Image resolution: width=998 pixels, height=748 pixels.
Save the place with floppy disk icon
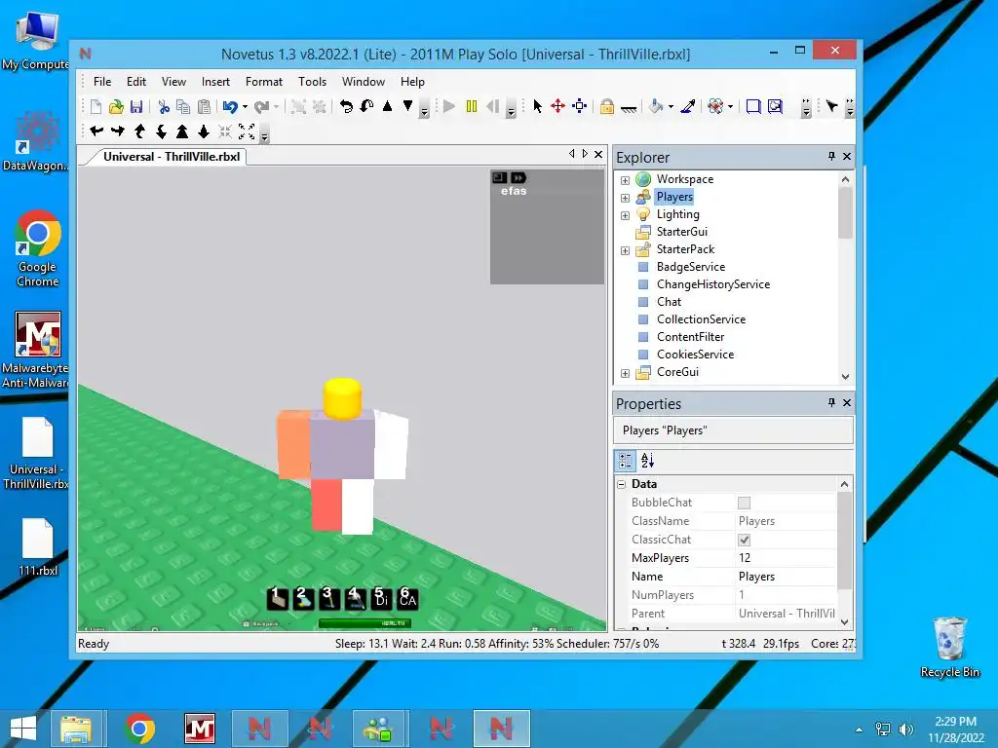coord(136,107)
